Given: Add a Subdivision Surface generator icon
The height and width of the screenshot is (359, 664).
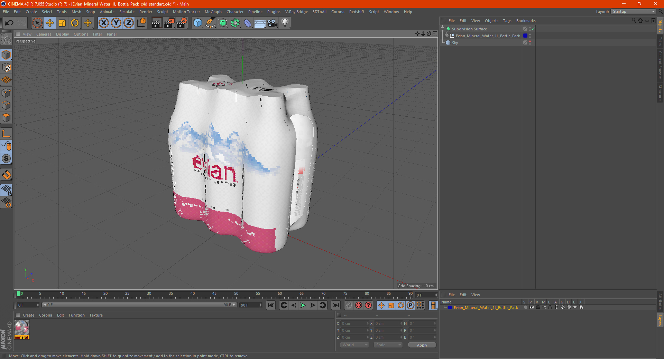Looking at the screenshot, I should click(x=223, y=23).
